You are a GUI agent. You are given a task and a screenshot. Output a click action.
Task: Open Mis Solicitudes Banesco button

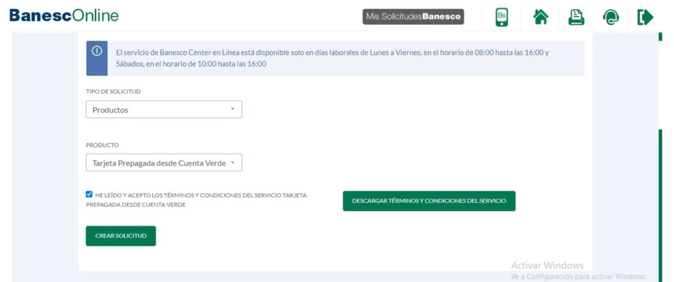pyautogui.click(x=413, y=17)
